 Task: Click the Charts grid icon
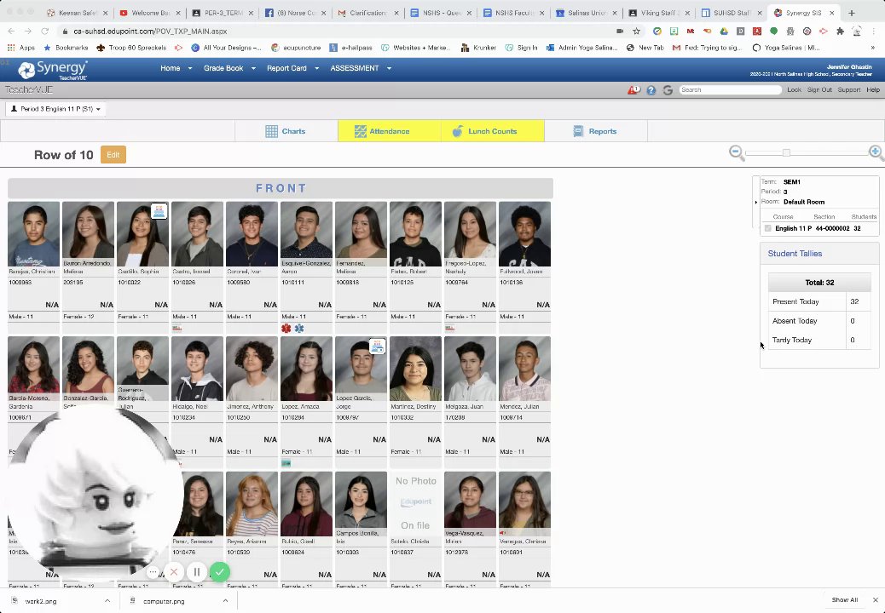tap(271, 131)
